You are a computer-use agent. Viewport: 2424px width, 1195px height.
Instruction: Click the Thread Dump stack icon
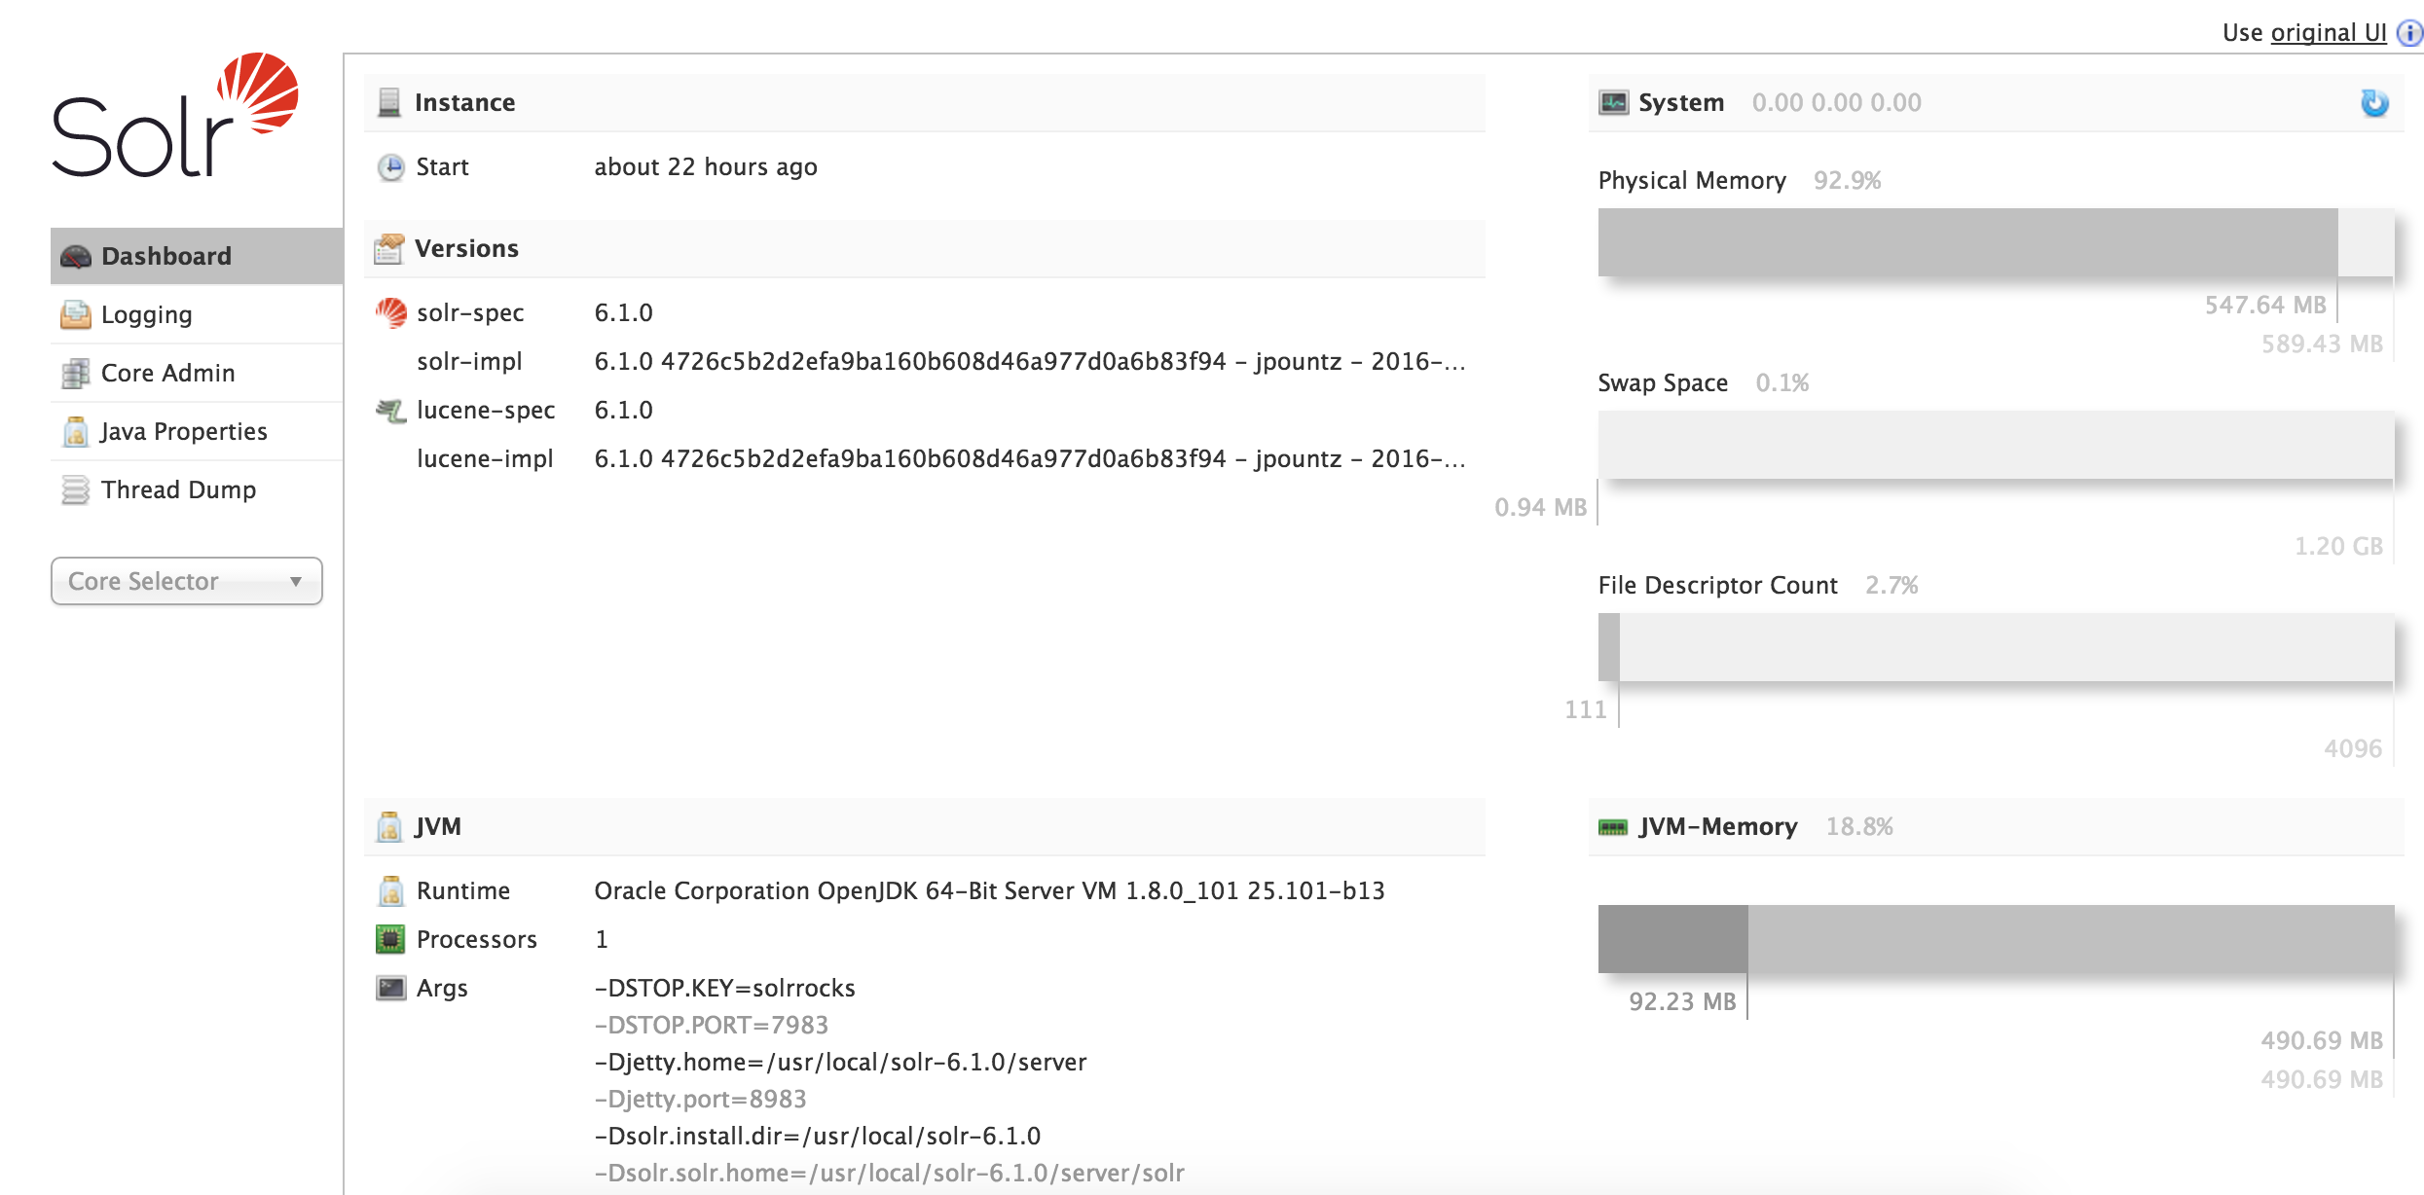tap(76, 490)
